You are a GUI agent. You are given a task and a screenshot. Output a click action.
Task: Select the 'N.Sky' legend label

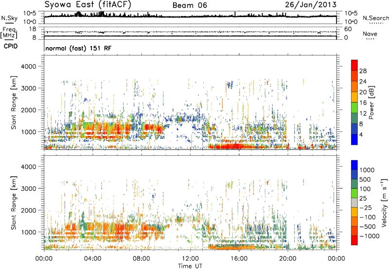coord(9,18)
